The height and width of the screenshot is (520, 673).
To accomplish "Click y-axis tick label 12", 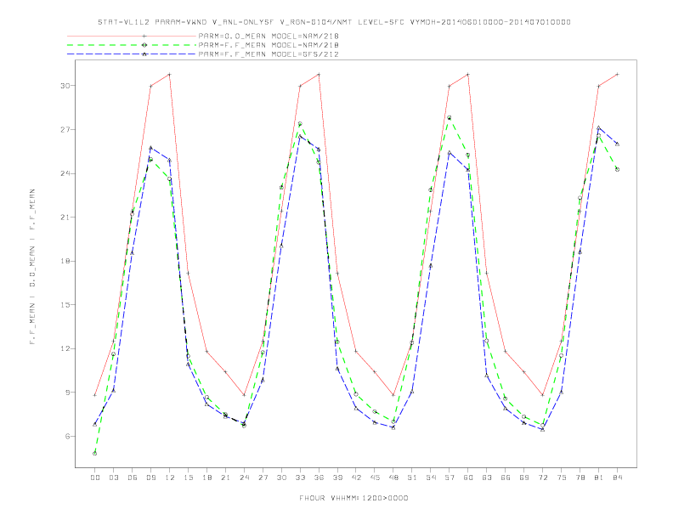I will [x=65, y=348].
